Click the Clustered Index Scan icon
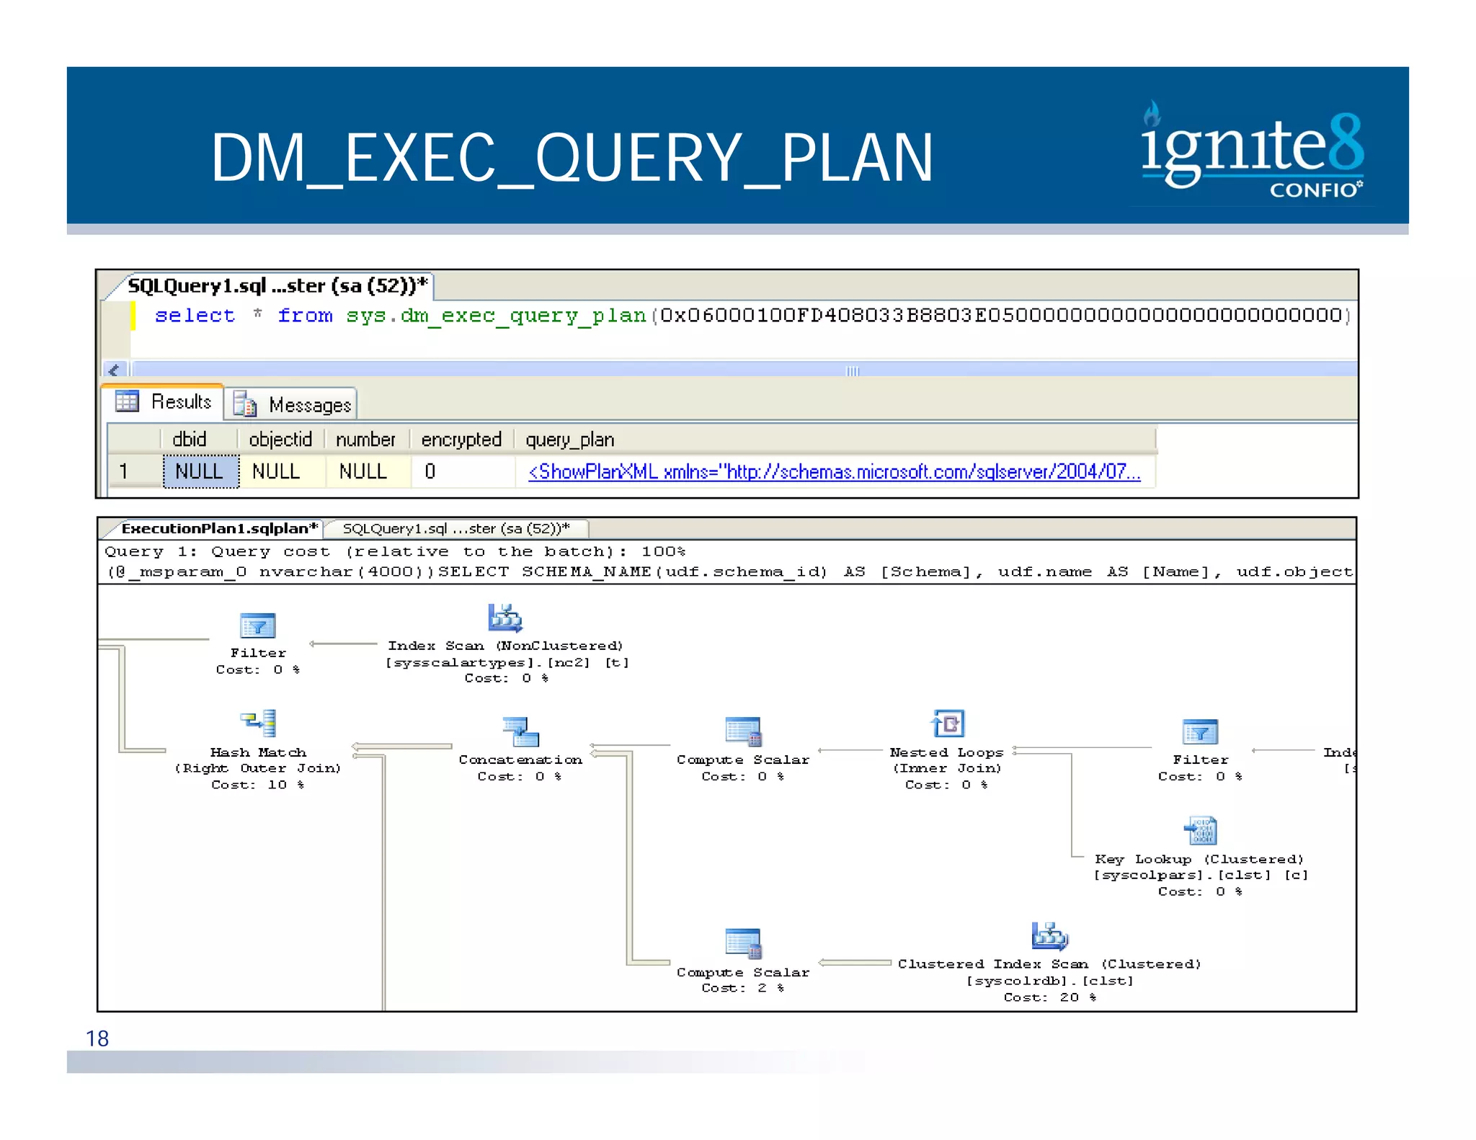This screenshot has width=1476, height=1140. point(1049,936)
